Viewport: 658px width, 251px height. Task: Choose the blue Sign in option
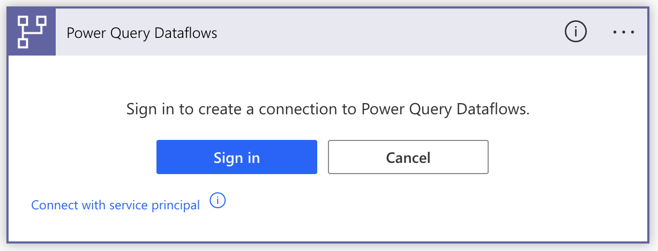coord(237,157)
